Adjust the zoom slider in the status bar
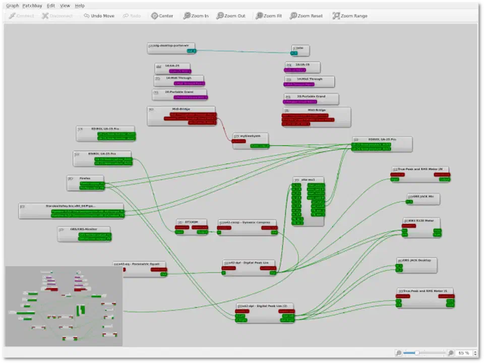Image resolution: width=484 pixels, height=363 pixels. coord(418,353)
